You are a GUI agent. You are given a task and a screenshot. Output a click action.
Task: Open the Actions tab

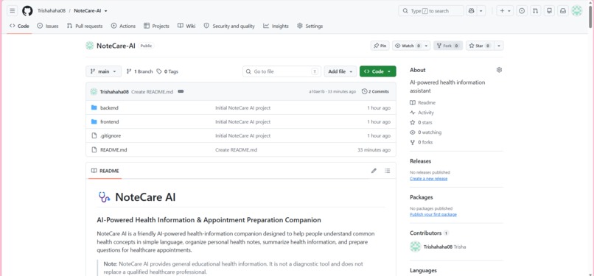(x=123, y=26)
